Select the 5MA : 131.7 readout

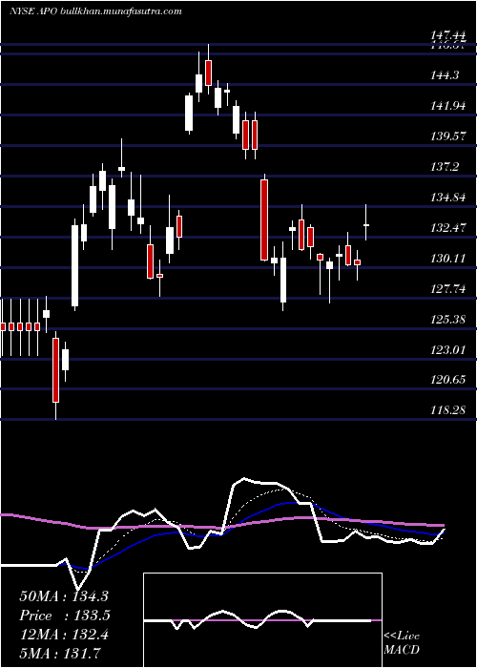(61, 654)
